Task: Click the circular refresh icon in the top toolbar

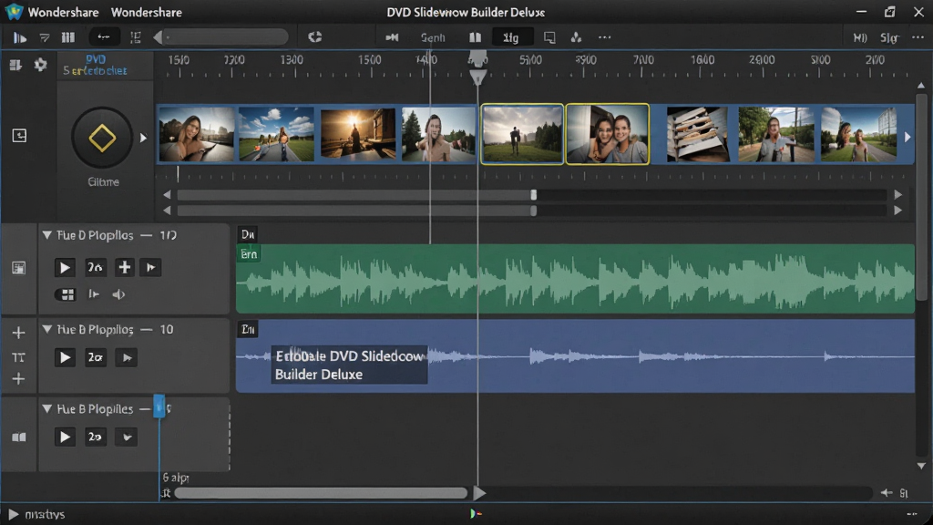Action: click(314, 36)
